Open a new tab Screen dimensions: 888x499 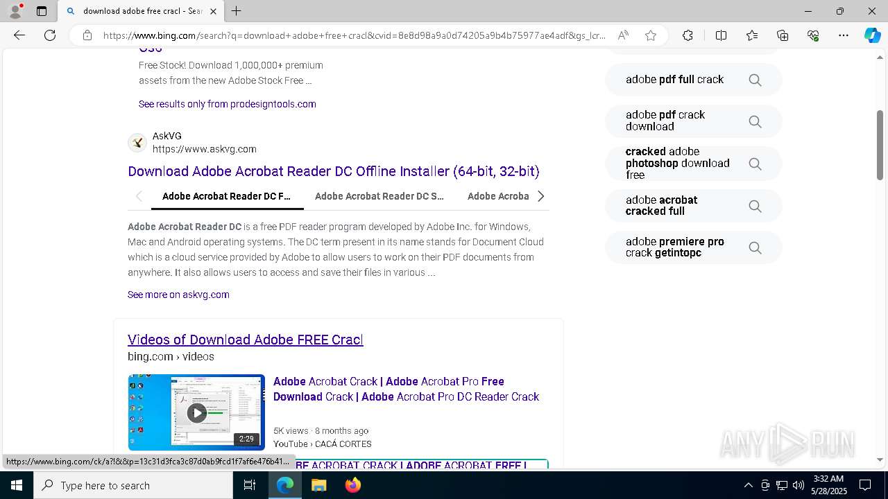tap(237, 11)
